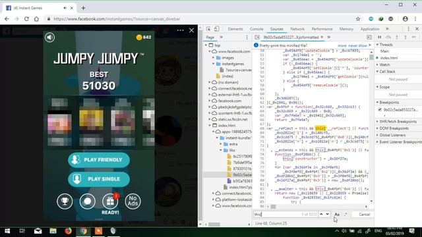Start a Play Single game
This screenshot has width=422, height=237.
(99, 179)
